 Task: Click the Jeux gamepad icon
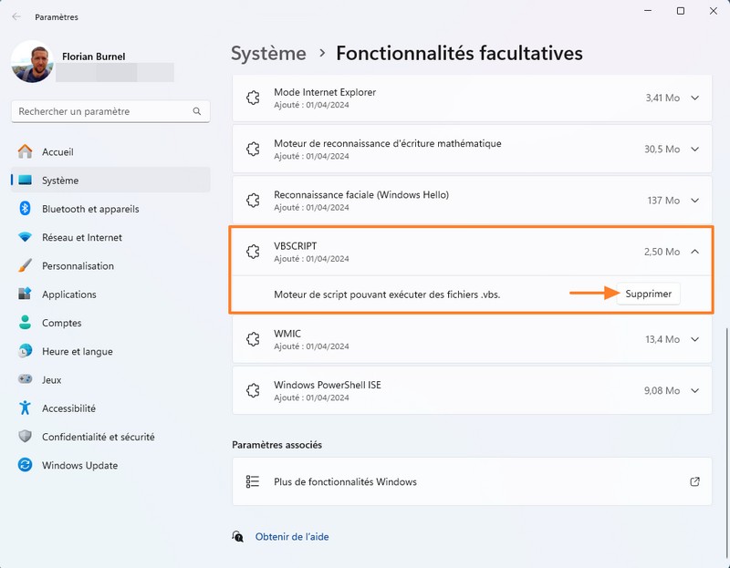(25, 380)
